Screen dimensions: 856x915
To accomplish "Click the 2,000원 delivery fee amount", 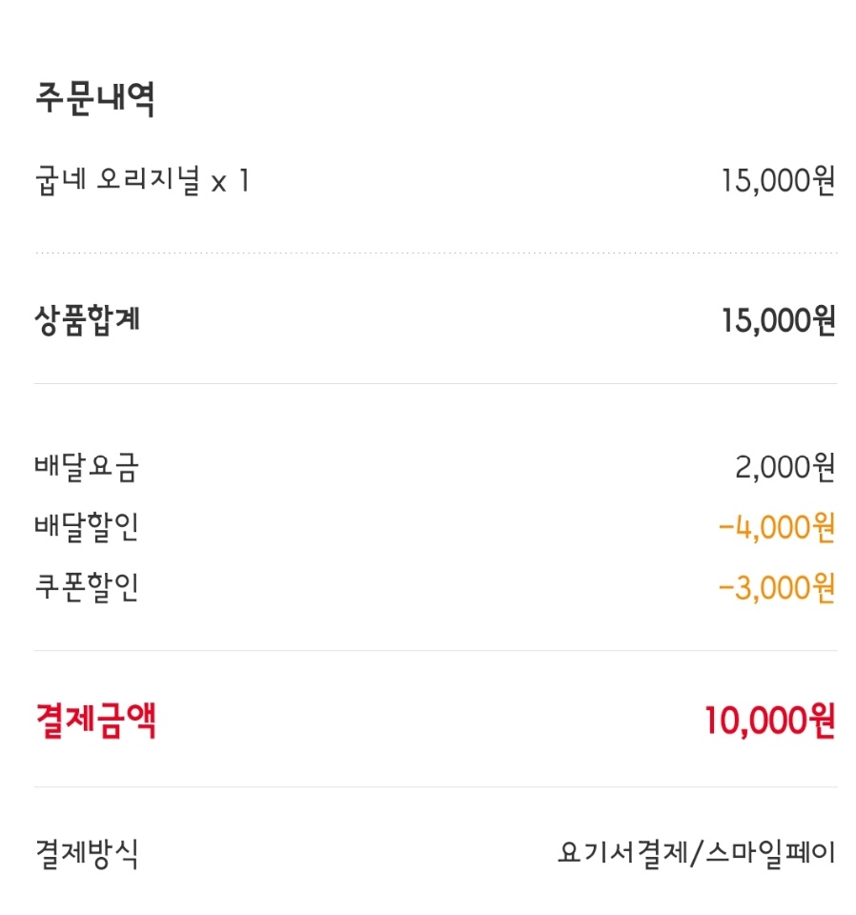I will click(x=785, y=467).
